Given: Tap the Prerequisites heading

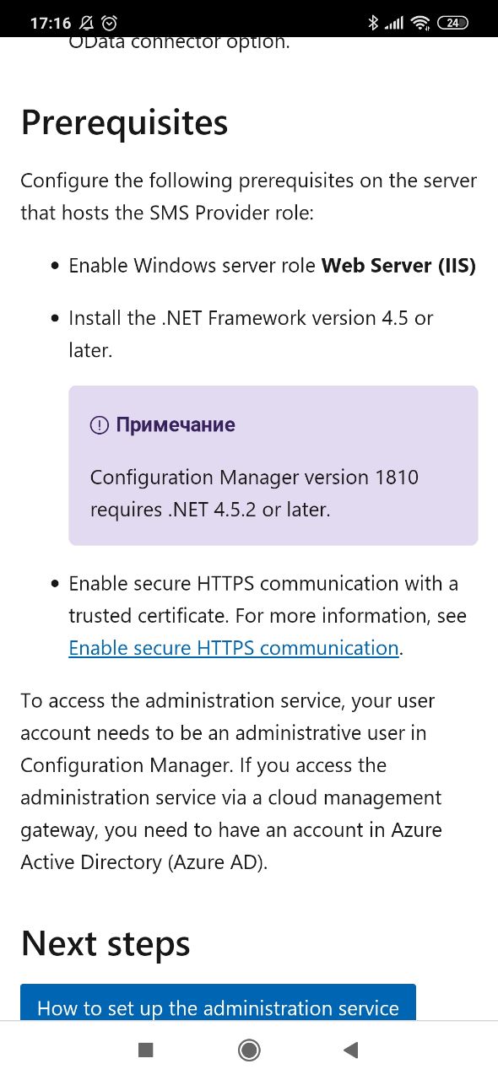Looking at the screenshot, I should (125, 123).
